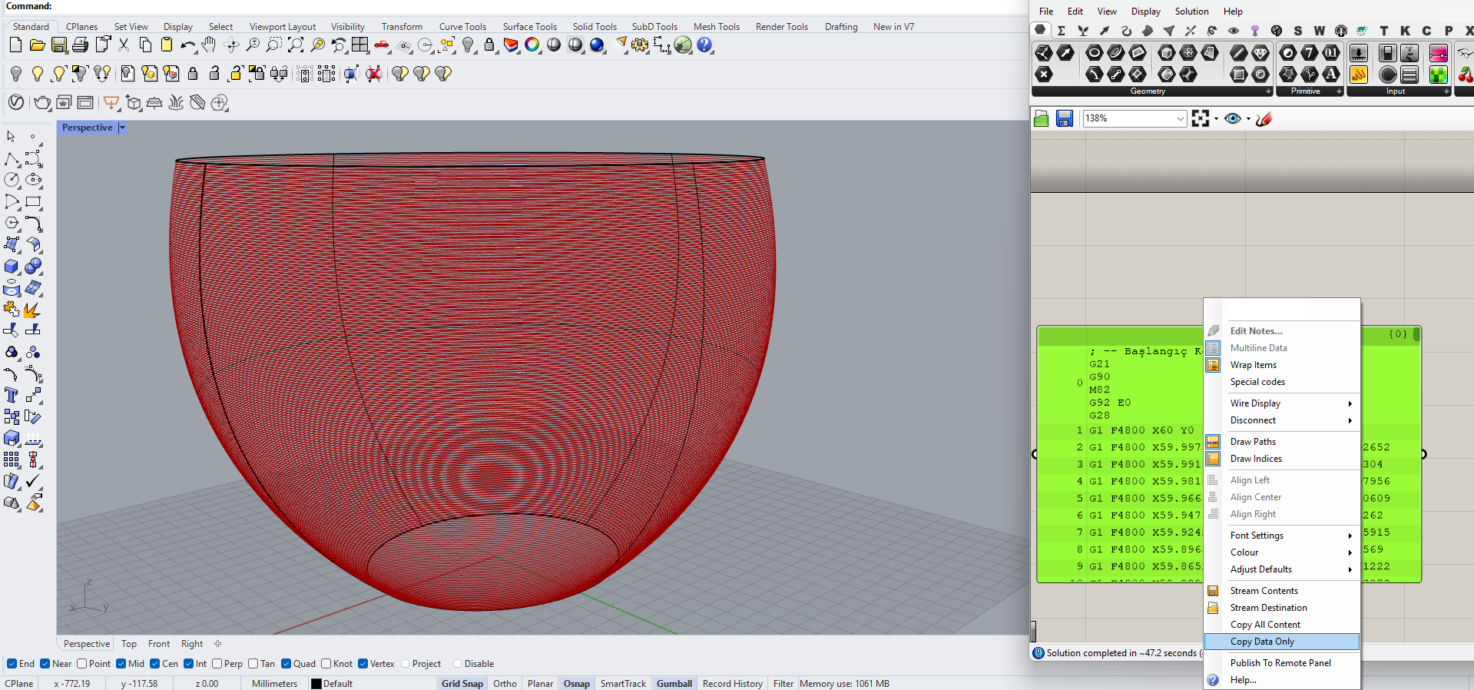
Task: Switch to the Top viewport tab
Action: tap(129, 644)
